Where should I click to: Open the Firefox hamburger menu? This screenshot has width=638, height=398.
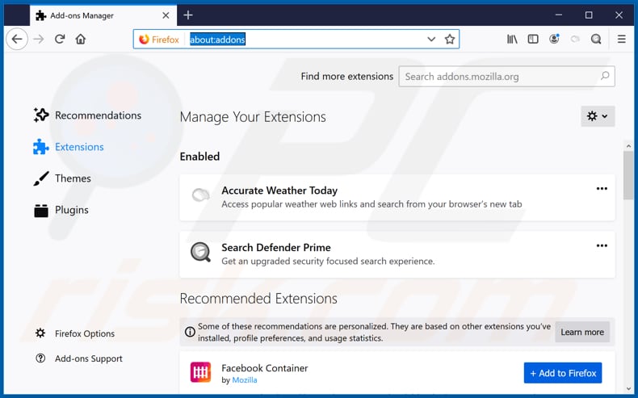coord(621,39)
